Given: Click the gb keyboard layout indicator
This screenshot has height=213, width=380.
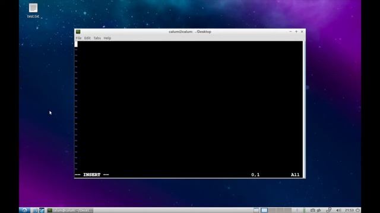Looking at the screenshot, I should point(319,211).
